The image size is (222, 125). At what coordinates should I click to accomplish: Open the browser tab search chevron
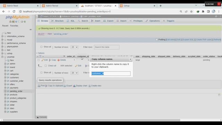[x=196, y=5]
